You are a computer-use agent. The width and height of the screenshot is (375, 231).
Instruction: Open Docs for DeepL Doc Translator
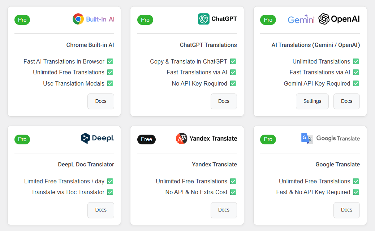click(101, 210)
